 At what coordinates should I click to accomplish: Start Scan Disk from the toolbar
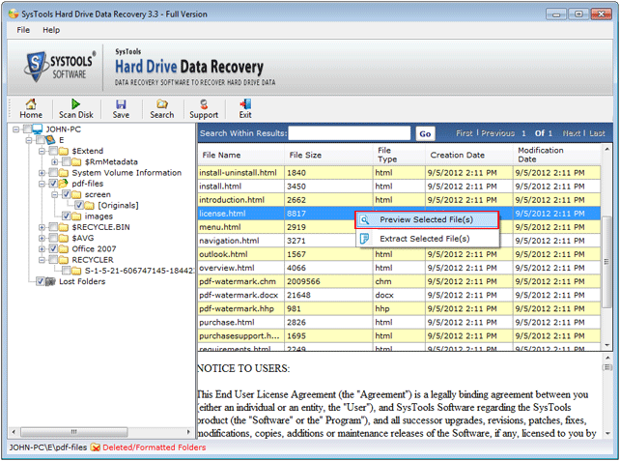tap(76, 109)
